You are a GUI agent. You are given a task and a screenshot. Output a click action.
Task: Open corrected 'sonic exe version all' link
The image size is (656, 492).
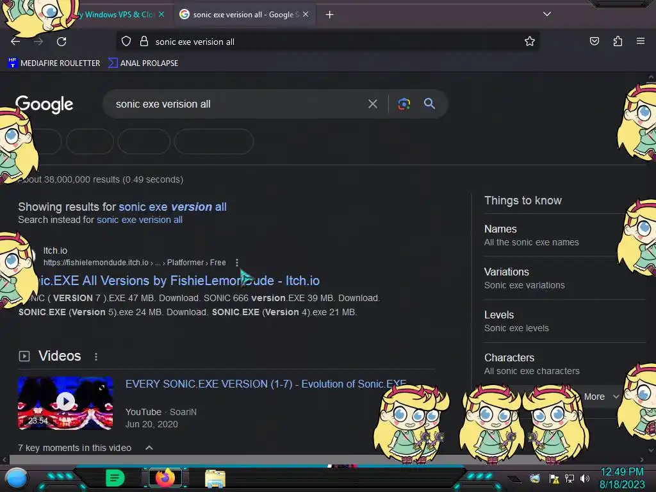[172, 207]
